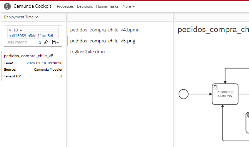Click the user icon in PEDIDO task
Screen dimensions: 249x147
point(215,87)
